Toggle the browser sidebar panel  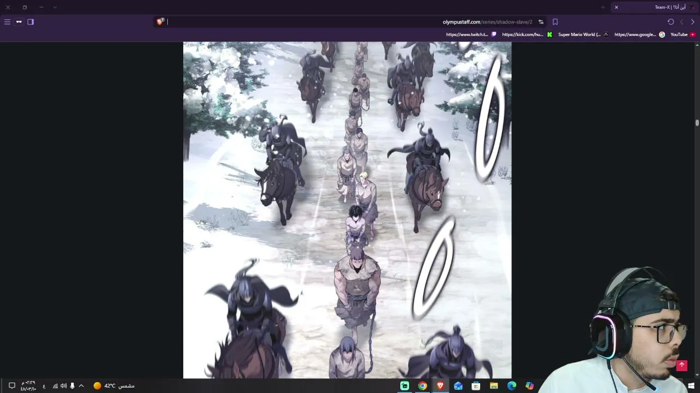tap(31, 22)
